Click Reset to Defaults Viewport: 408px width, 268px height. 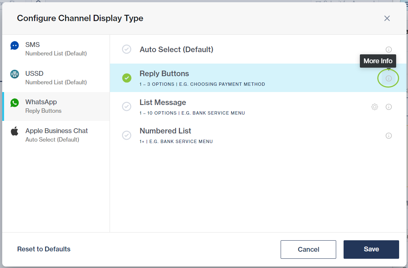pos(44,249)
